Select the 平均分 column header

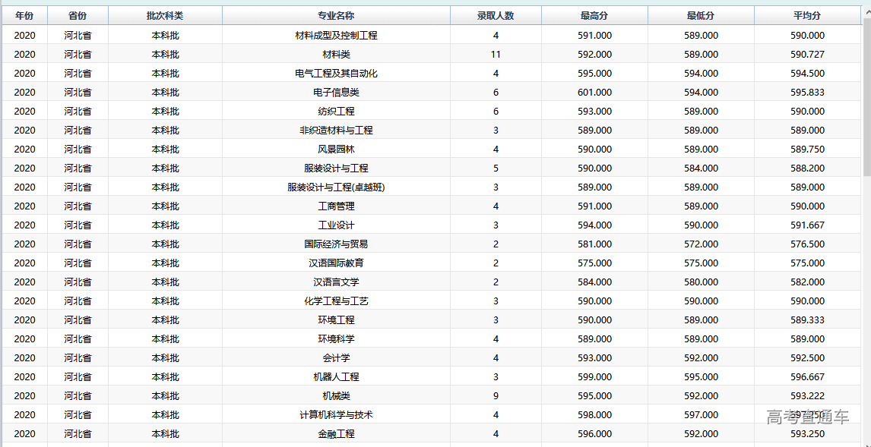pos(807,16)
